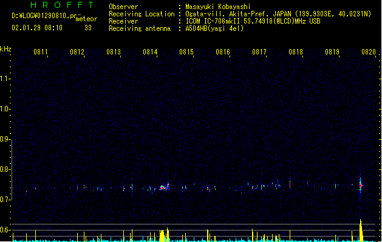Click time marker 0818
382x242 pixels.
[296, 52]
